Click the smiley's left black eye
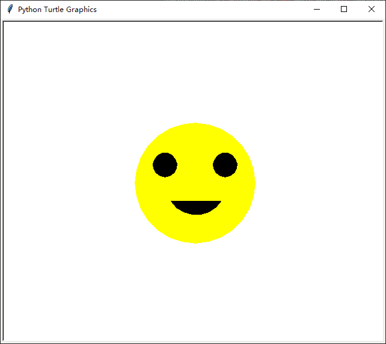The image size is (386, 344). pos(165,165)
